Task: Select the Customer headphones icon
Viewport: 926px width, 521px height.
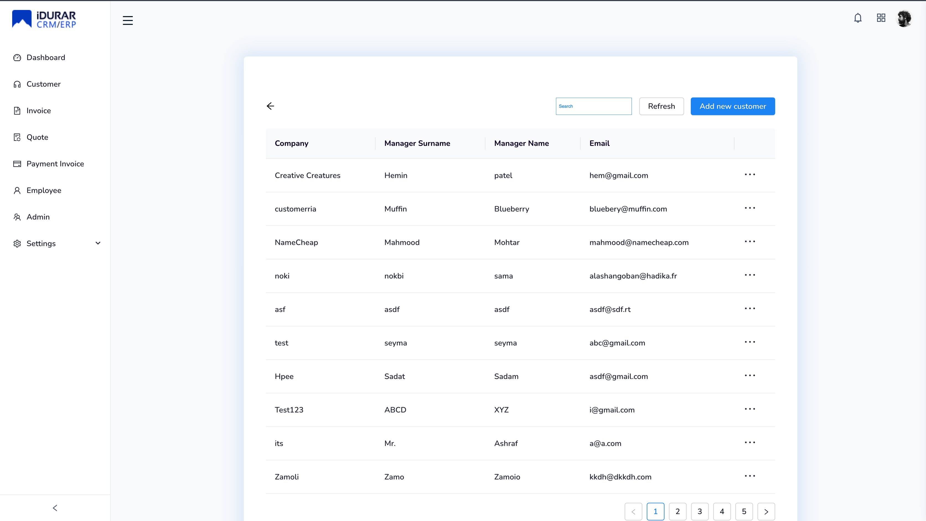Action: click(x=17, y=84)
